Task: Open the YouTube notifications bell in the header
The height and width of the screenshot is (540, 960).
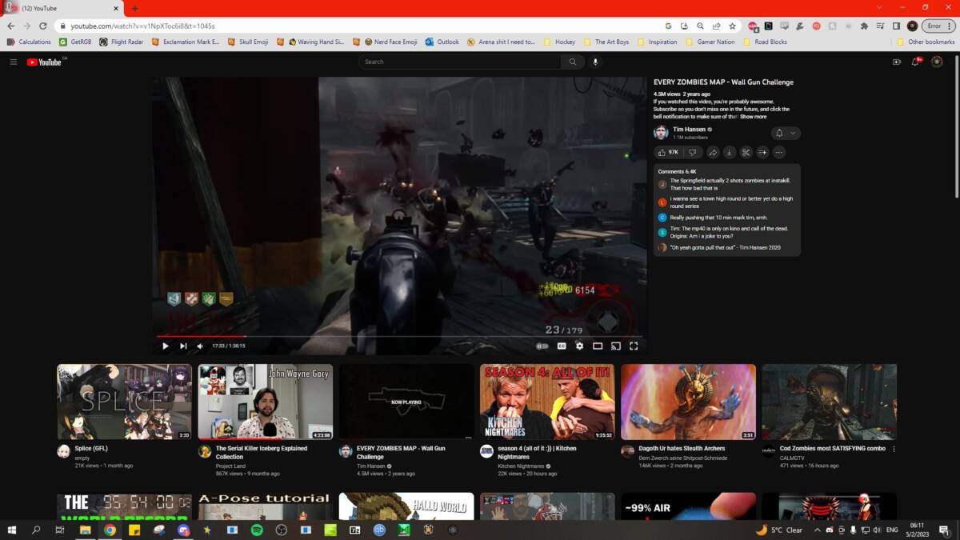Action: 914,62
